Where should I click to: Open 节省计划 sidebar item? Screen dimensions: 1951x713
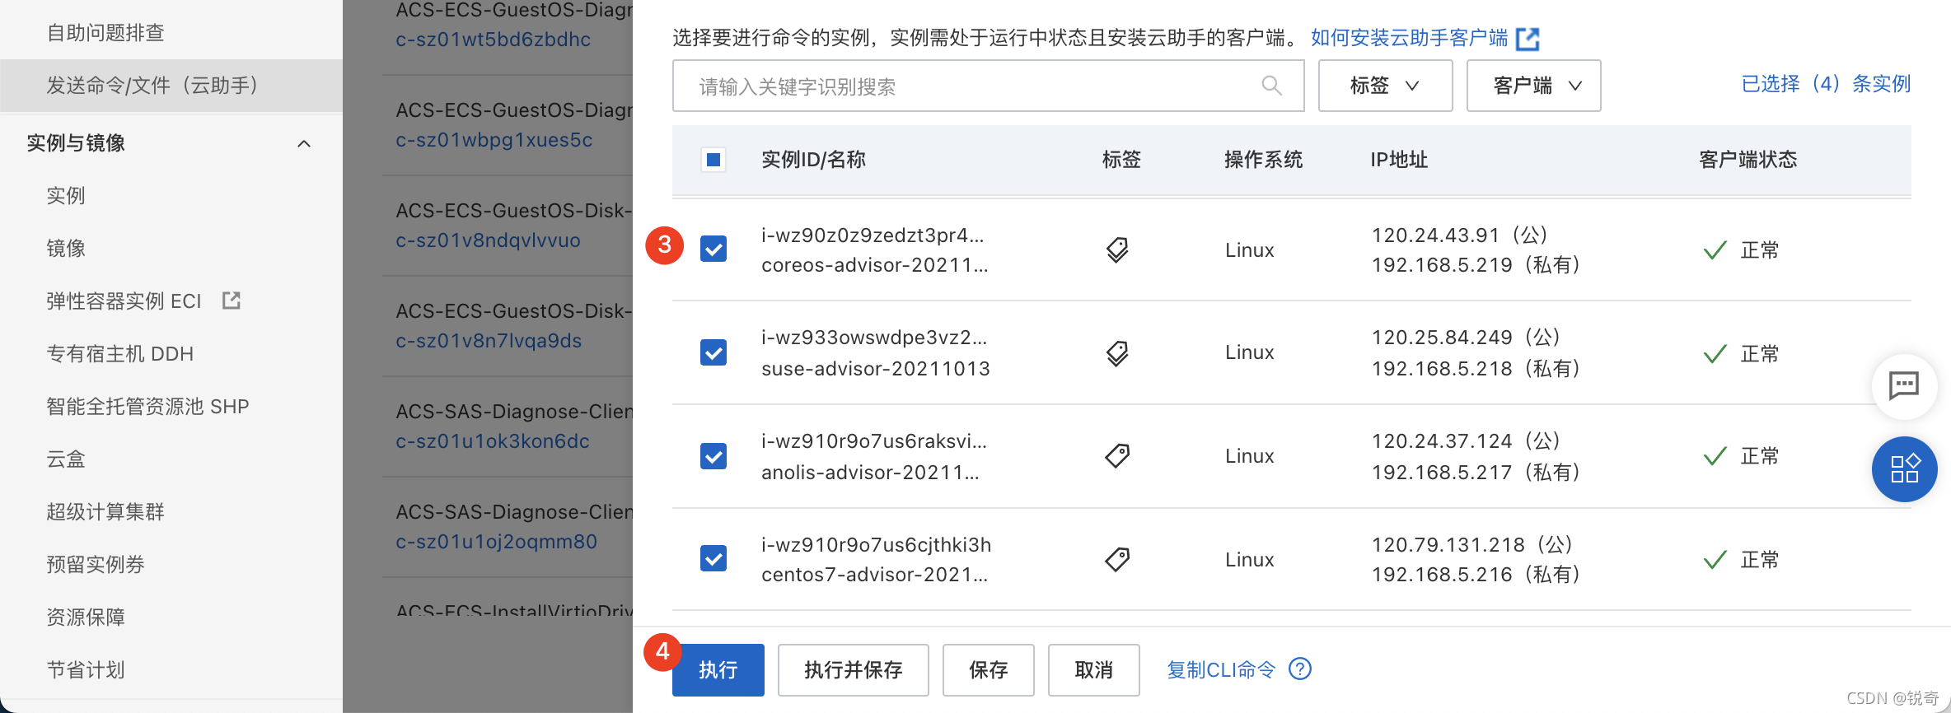(x=86, y=670)
